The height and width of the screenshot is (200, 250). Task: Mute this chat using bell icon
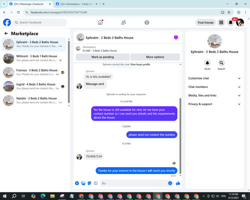coord(207,63)
